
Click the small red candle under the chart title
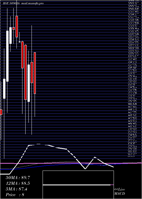tap(14, 28)
